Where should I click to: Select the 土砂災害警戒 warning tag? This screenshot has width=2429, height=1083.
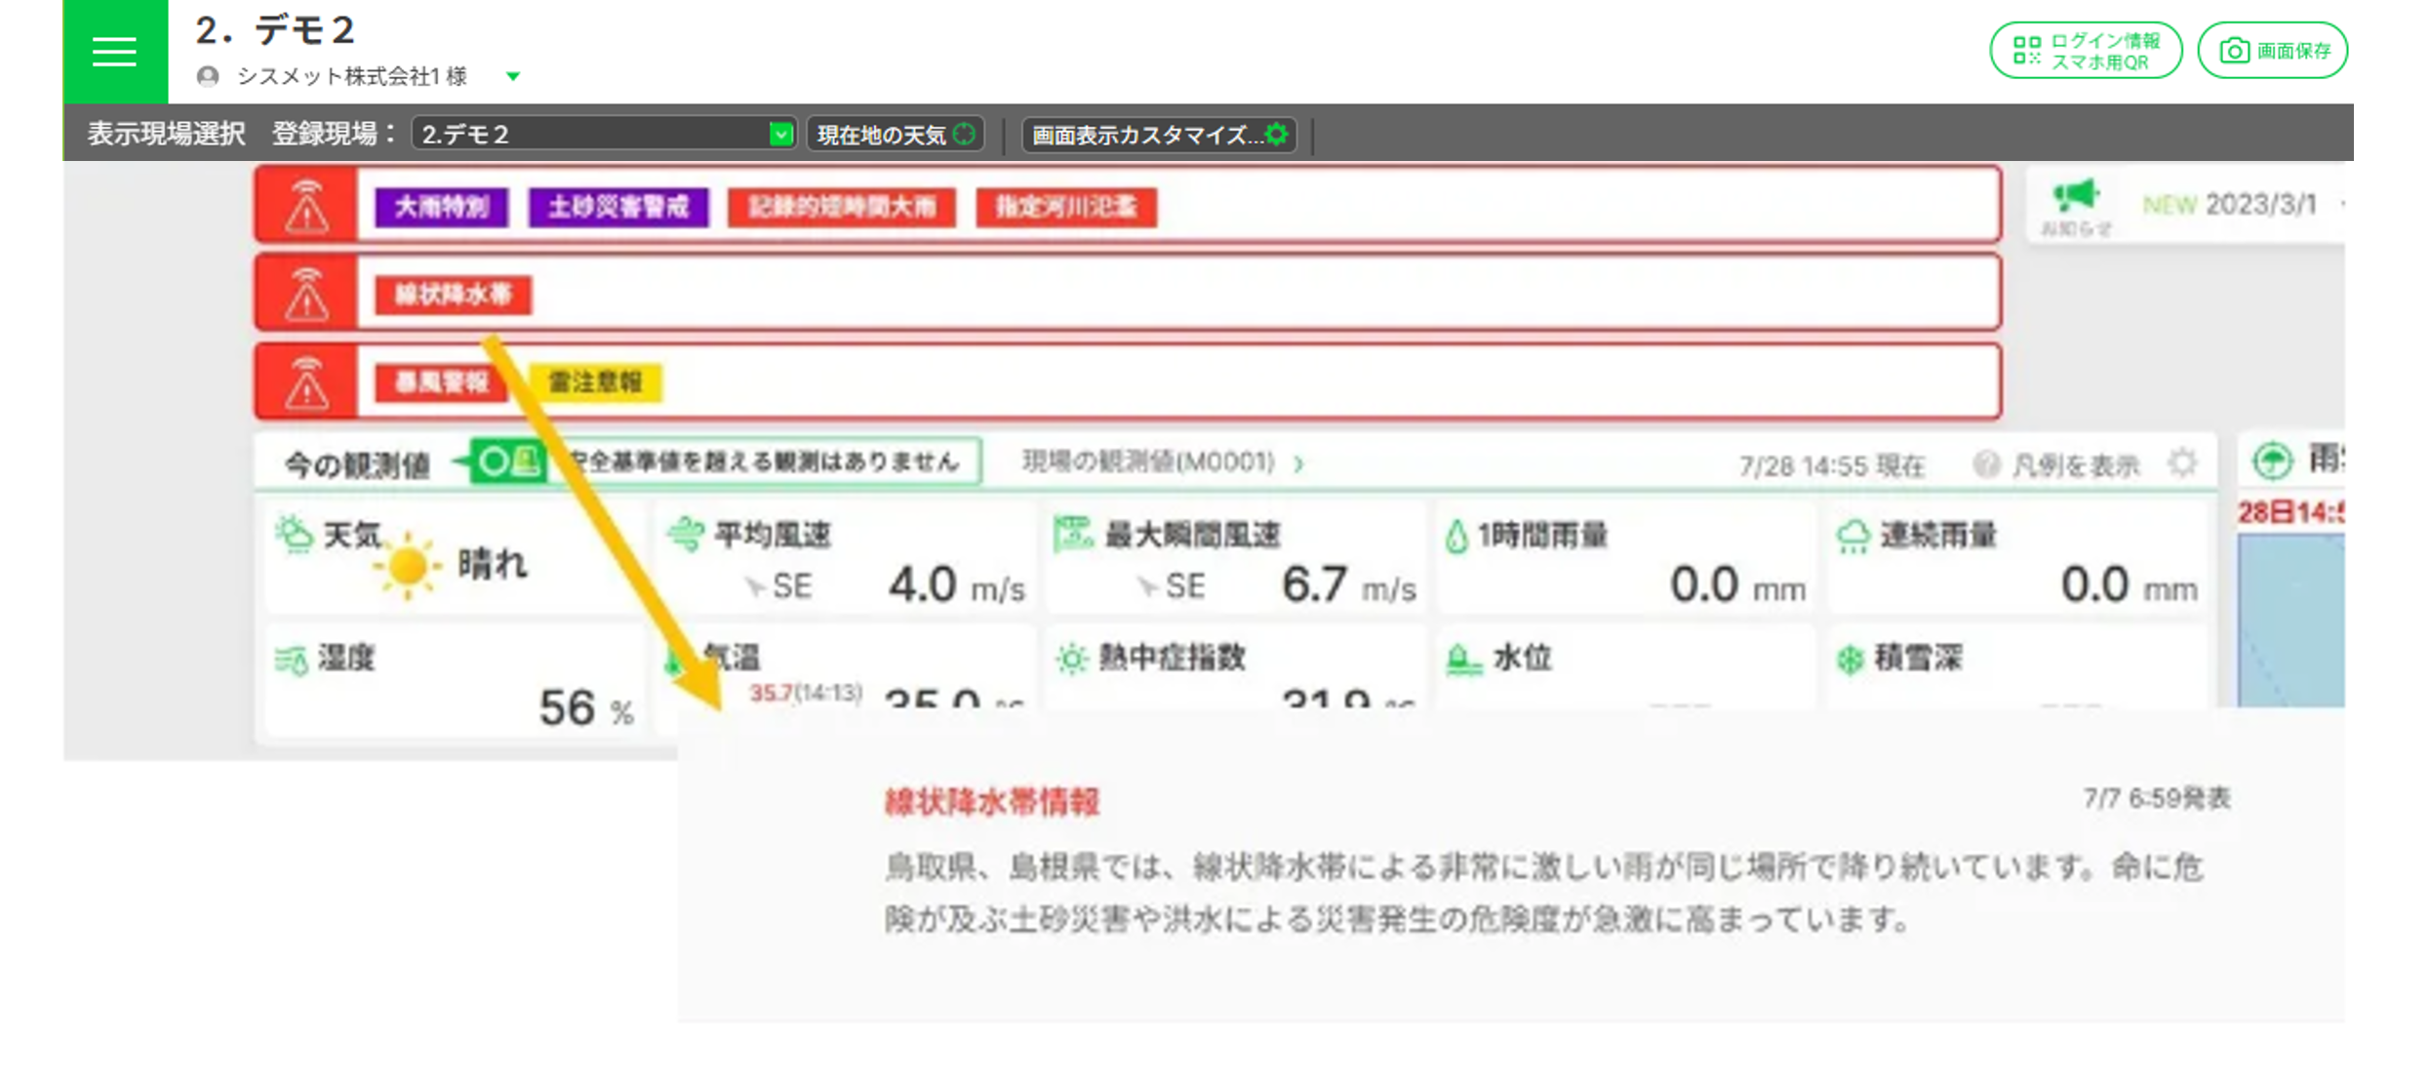point(617,207)
